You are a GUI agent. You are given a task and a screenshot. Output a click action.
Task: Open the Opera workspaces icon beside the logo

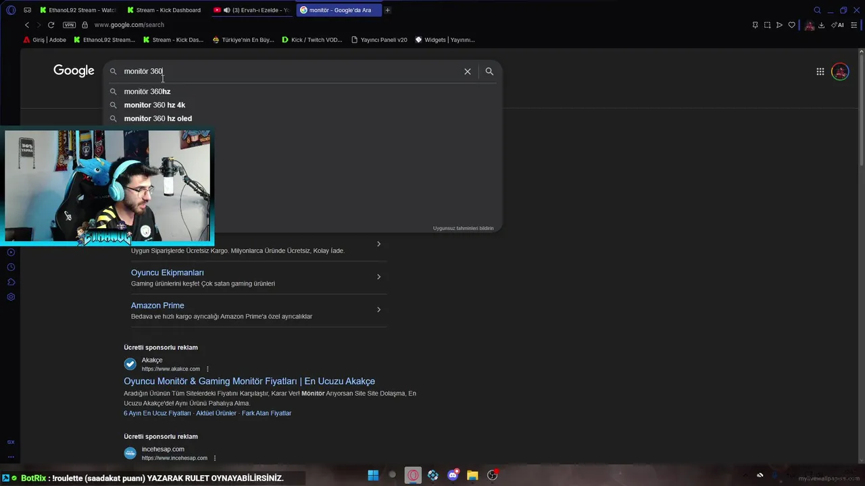pyautogui.click(x=27, y=10)
